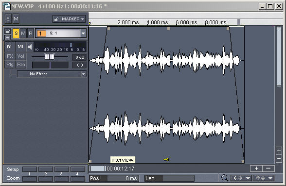Image resolution: width=286 pixels, height=186 pixels.
Task: Click Setup preset slot 3
Action: point(62,169)
